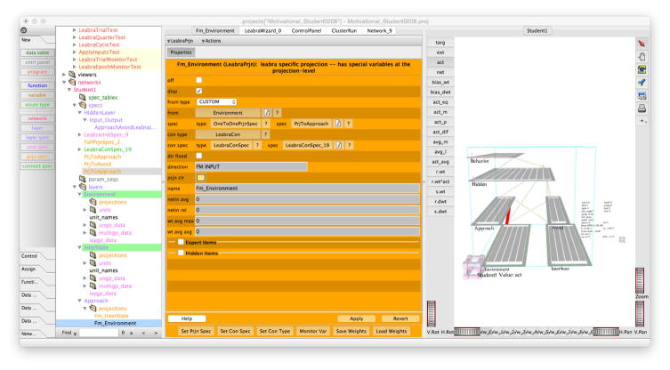Open the LeabraPrjn dropdown menu
The height and width of the screenshot is (370, 670).
pos(182,40)
